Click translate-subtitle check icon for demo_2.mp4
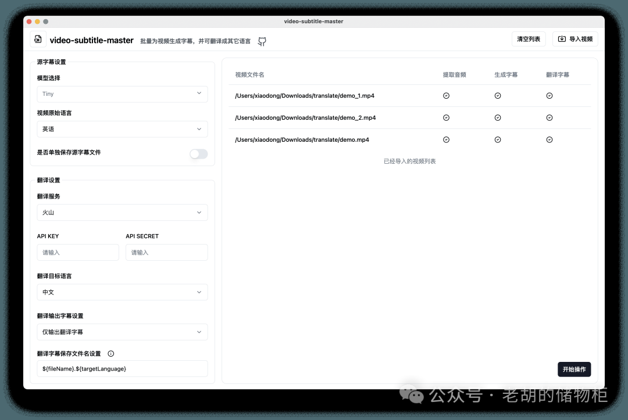628x420 pixels. point(549,117)
